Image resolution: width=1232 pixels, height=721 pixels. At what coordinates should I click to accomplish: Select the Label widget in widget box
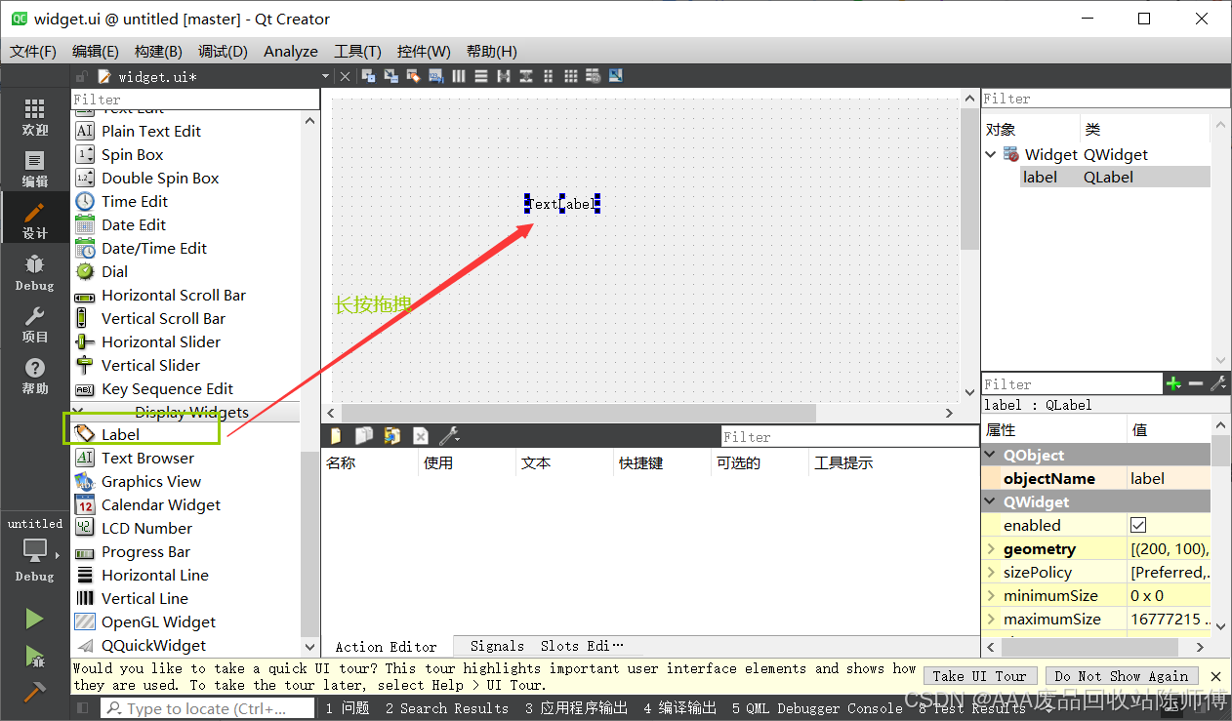pyautogui.click(x=120, y=434)
